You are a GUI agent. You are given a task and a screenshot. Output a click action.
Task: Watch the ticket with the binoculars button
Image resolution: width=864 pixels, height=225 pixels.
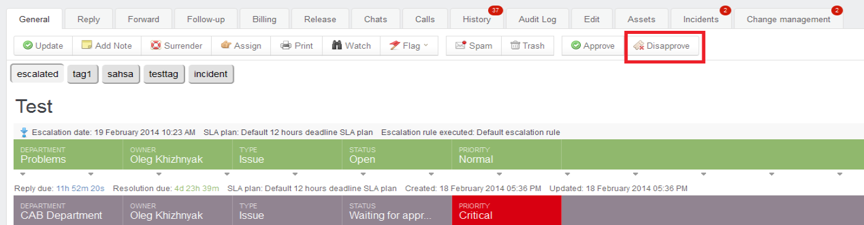(x=351, y=46)
